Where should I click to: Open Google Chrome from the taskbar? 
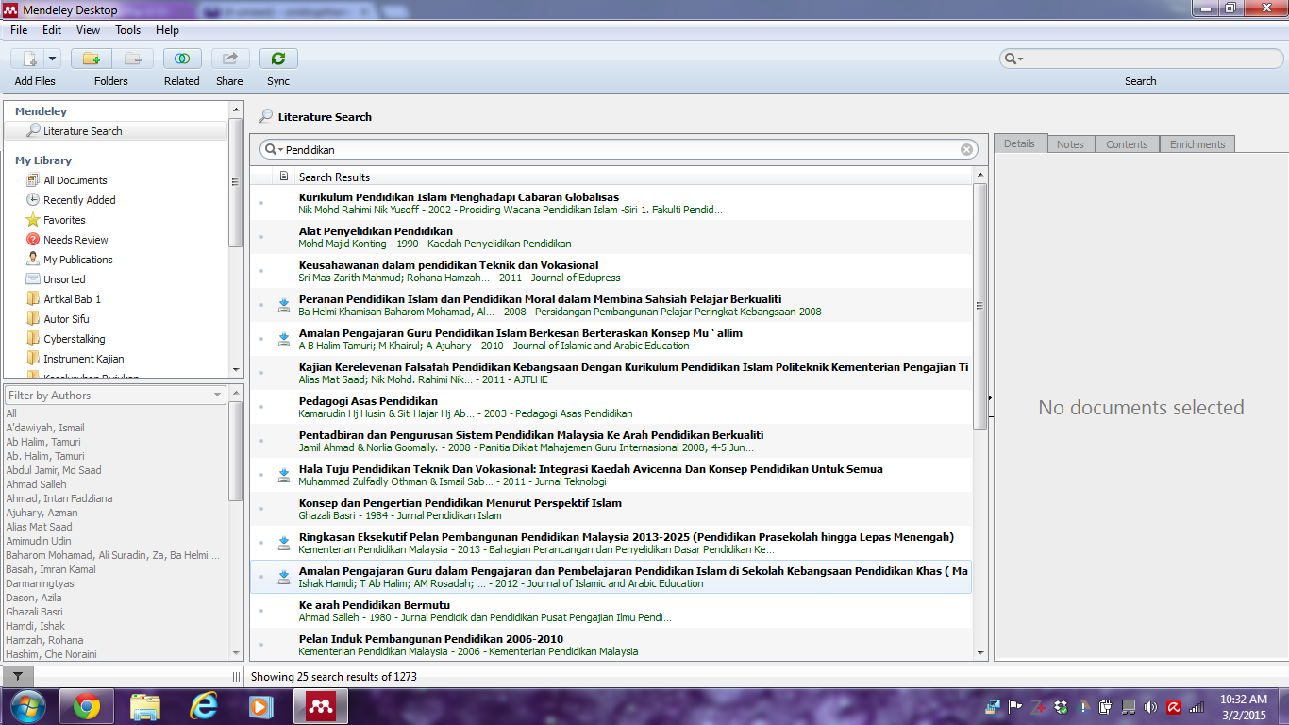(87, 706)
